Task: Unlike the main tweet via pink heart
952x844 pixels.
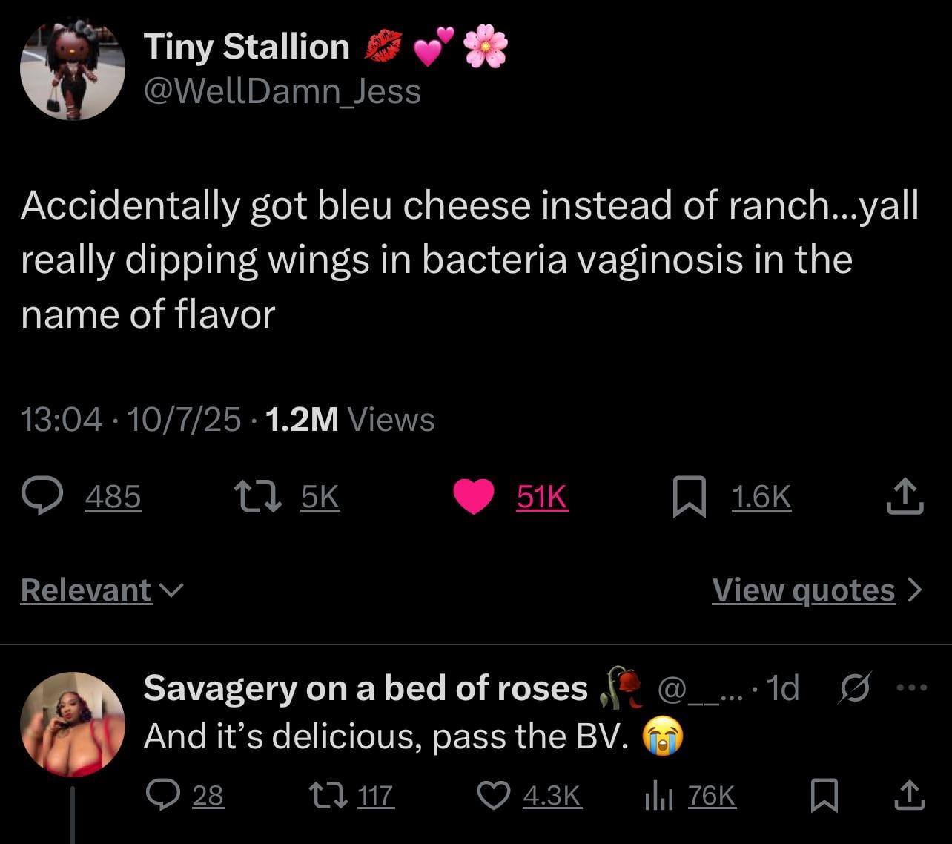Action: point(474,497)
